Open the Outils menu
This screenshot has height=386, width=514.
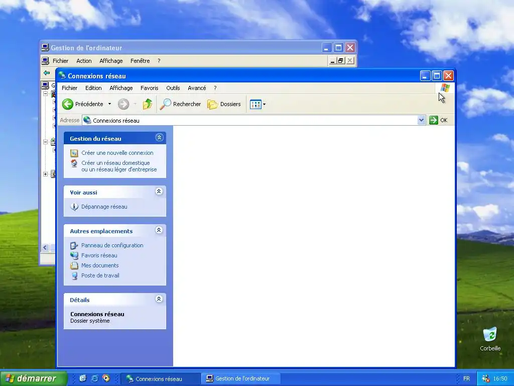[x=173, y=88]
